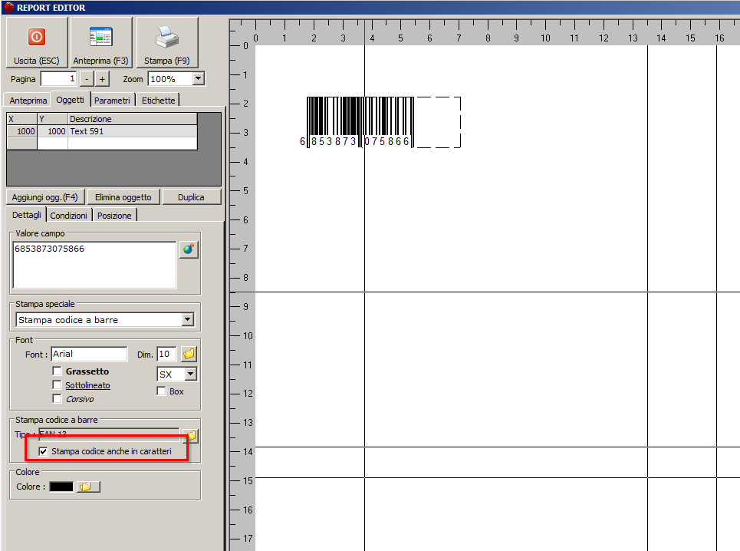Screen dimensions: 740x551
Task: Open the color picker folder icon
Action: point(88,487)
